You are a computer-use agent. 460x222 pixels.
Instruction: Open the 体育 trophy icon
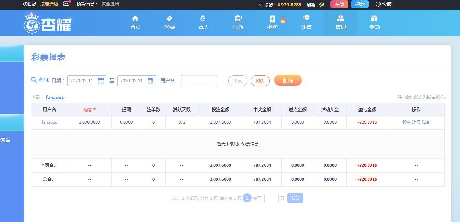pyautogui.click(x=307, y=18)
